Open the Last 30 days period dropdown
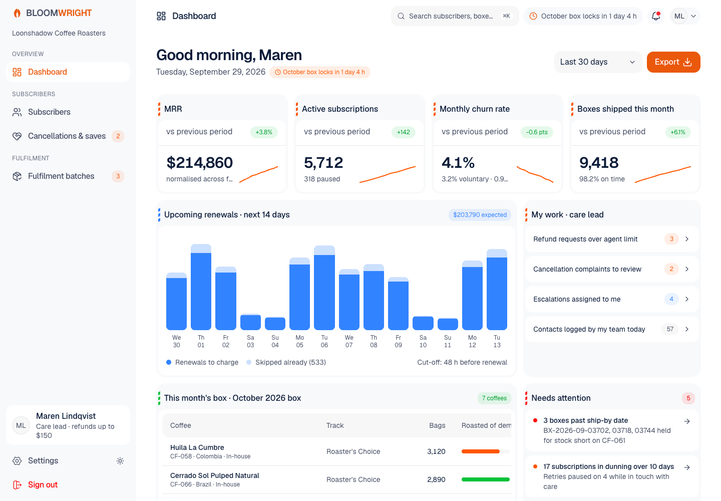Viewport: 721px width, 501px height. point(598,62)
